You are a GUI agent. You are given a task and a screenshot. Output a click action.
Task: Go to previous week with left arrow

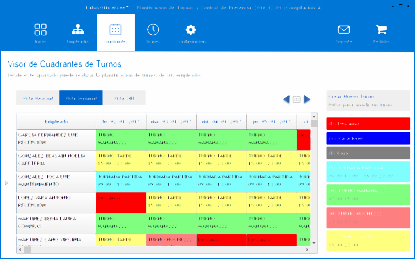pos(287,100)
